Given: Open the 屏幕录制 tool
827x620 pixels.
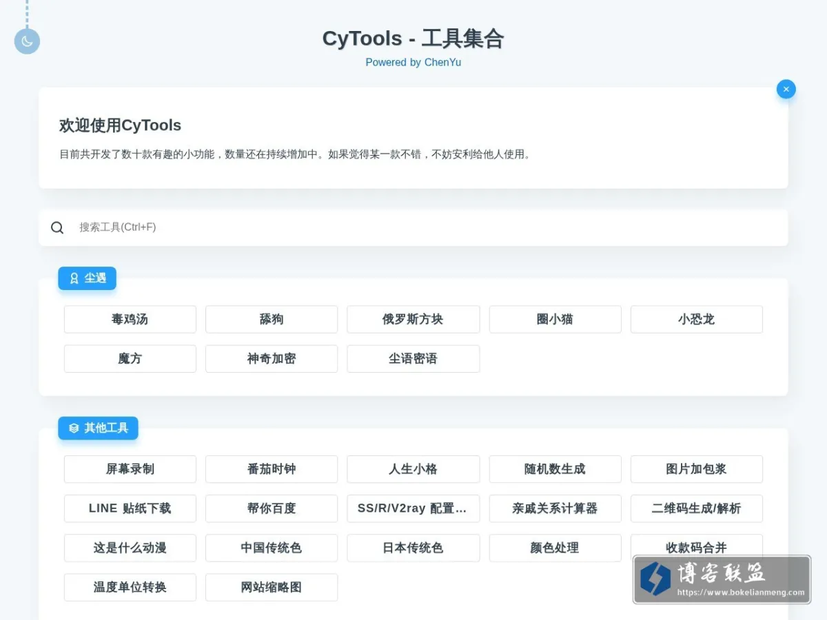Looking at the screenshot, I should coord(130,469).
